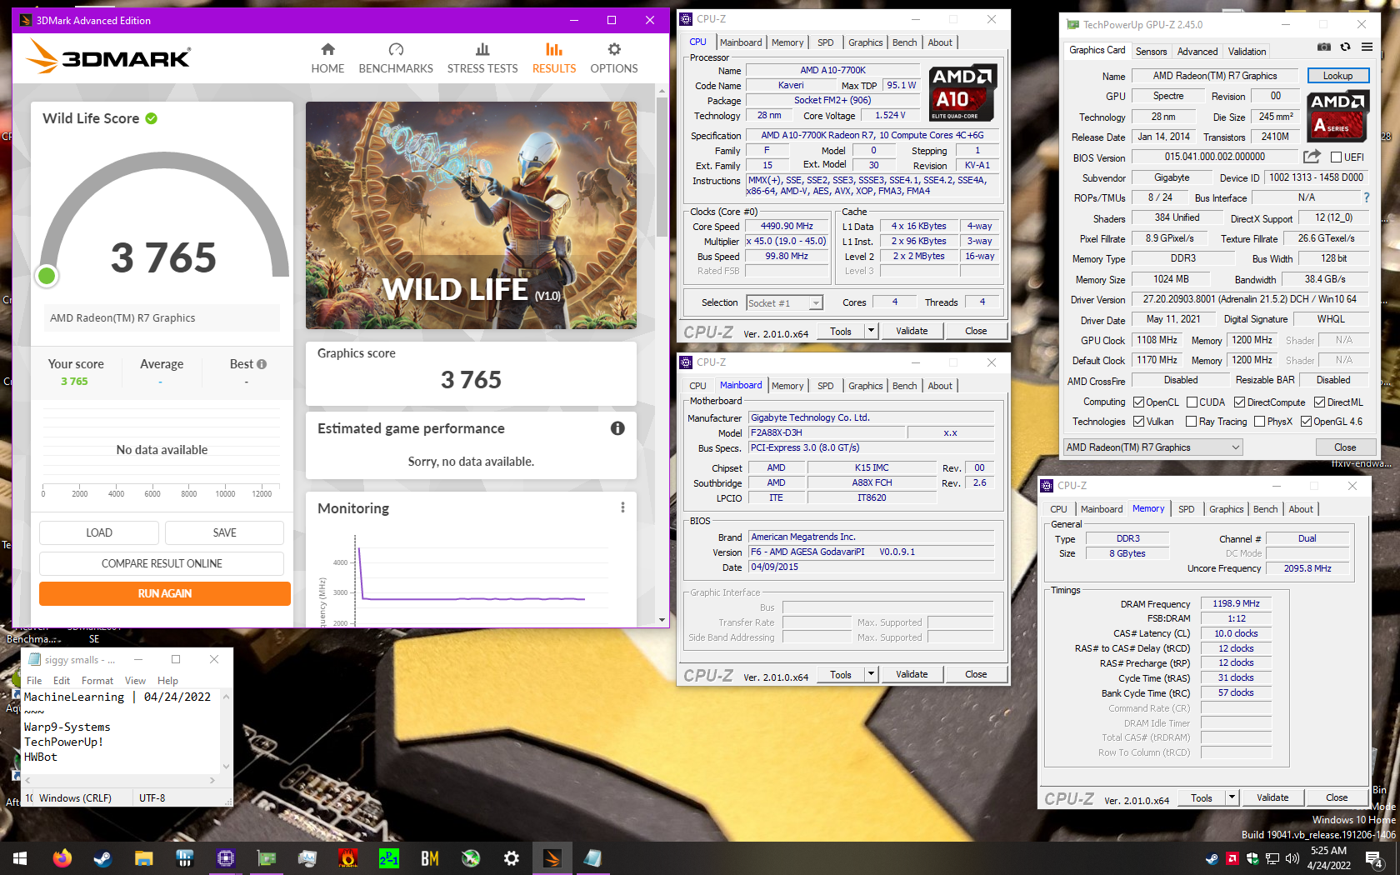Switch to Sensors tab in GPU-Z
1400x875 pixels.
1151,52
